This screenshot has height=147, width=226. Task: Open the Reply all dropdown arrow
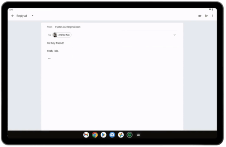pos(32,16)
